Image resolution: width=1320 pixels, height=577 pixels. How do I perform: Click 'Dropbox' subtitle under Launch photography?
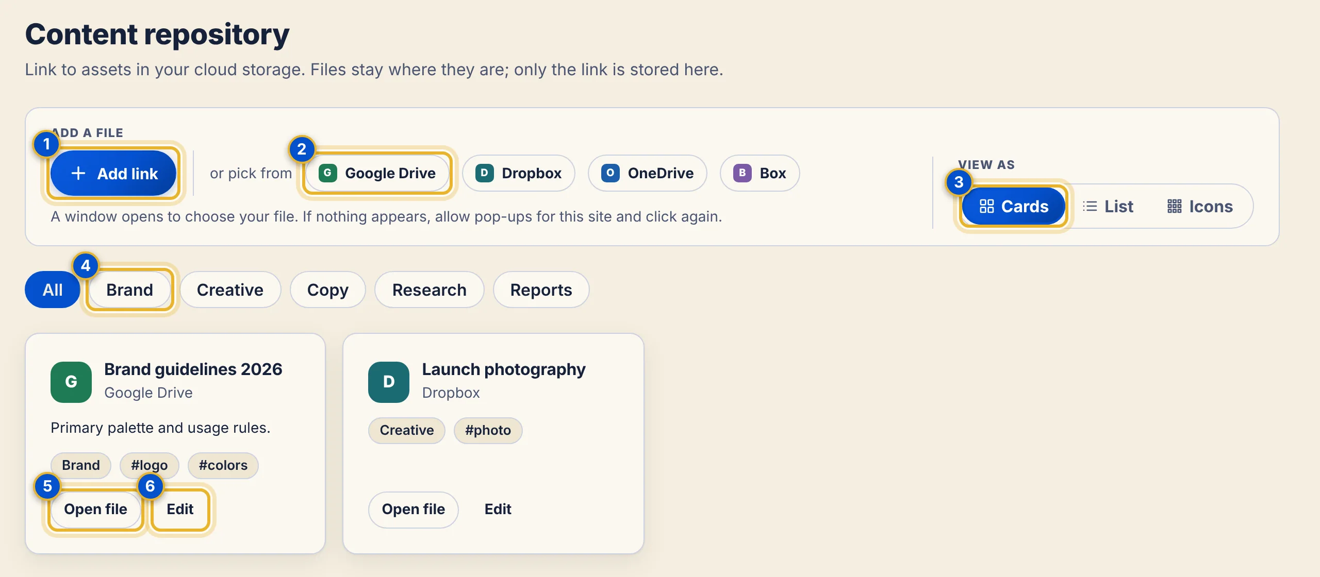coord(451,393)
